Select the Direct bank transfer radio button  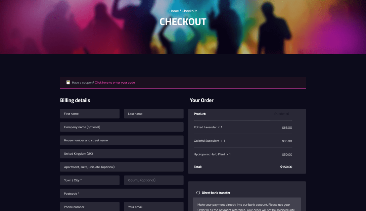point(198,193)
